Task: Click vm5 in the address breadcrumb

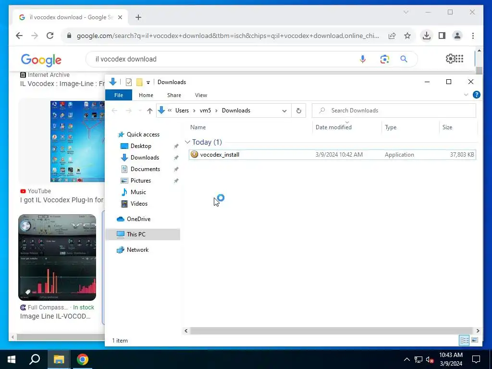Action: click(205, 111)
